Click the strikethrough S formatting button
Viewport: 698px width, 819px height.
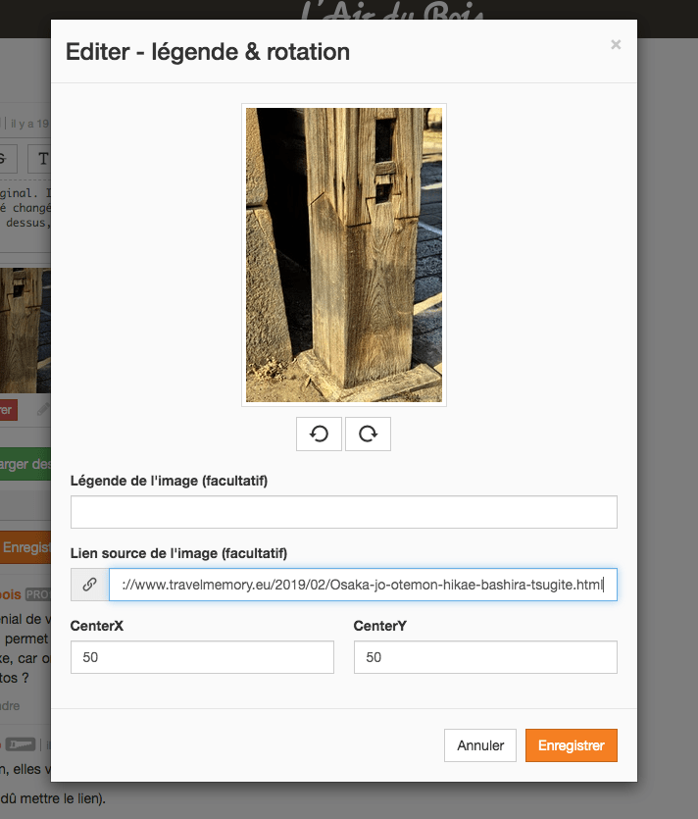pyautogui.click(x=6, y=159)
